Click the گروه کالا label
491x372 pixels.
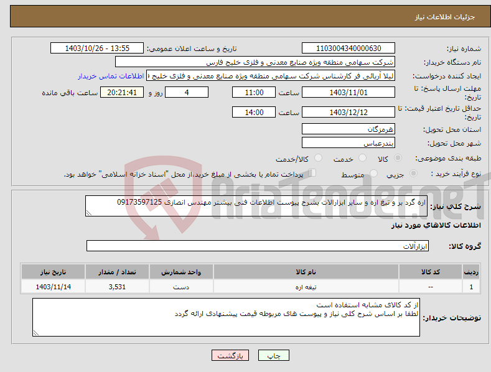(465, 246)
